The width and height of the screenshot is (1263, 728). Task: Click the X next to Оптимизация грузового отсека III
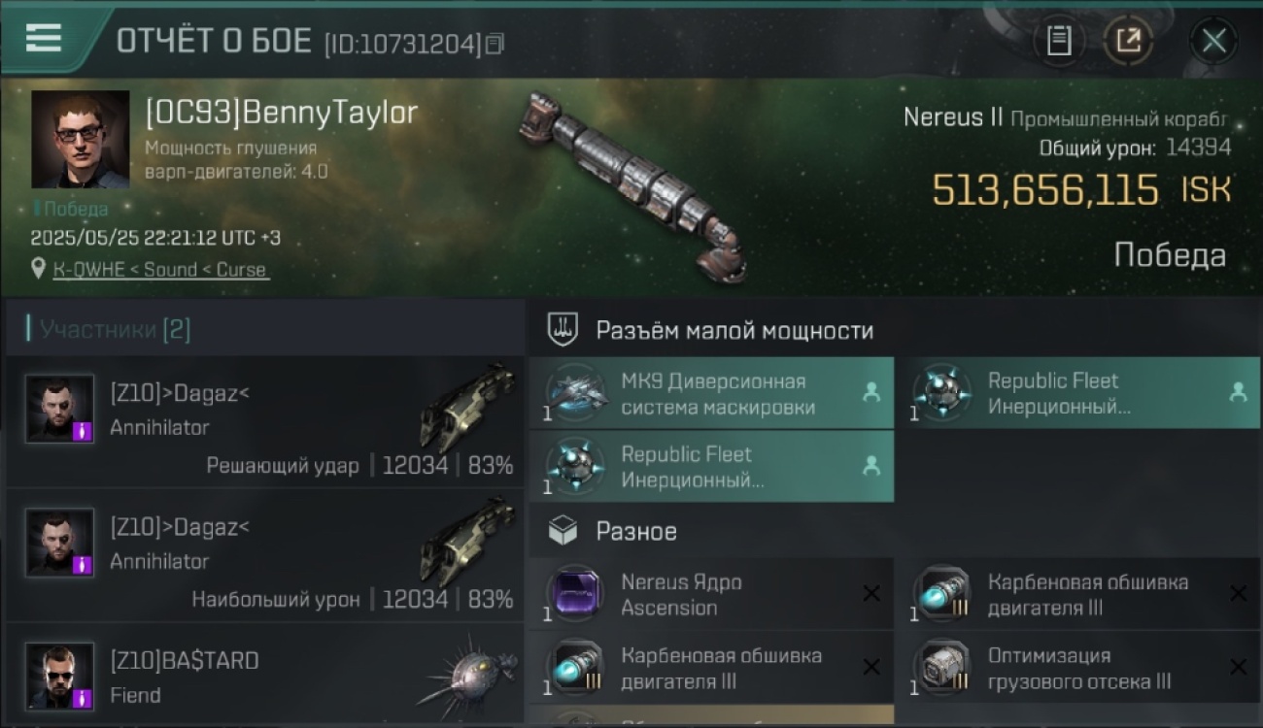[x=1238, y=667]
